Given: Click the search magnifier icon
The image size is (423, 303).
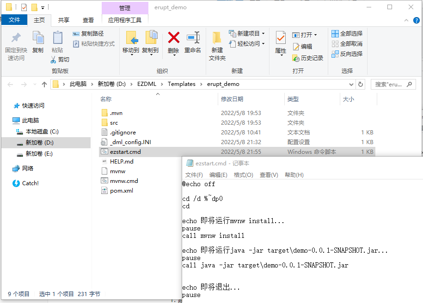Looking at the screenshot, I should coord(409,85).
